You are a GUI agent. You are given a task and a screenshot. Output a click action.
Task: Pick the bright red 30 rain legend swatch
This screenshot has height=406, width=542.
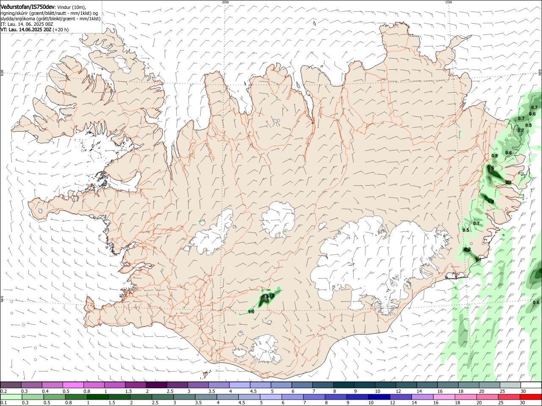(x=531, y=397)
